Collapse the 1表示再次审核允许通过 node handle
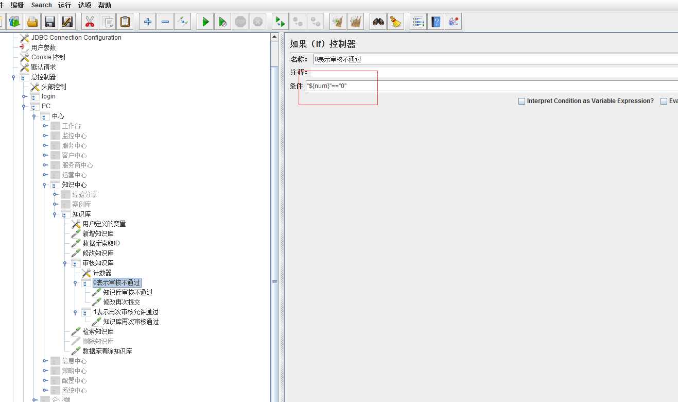 pyautogui.click(x=76, y=312)
